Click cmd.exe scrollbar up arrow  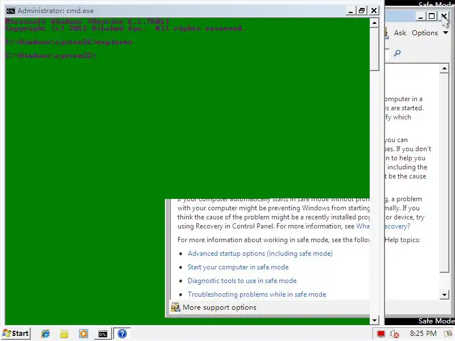pyautogui.click(x=374, y=23)
